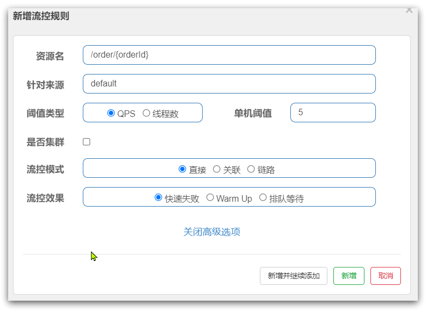Viewport: 426px width, 311px height.
Task: Click the 链路 label text
Action: (x=266, y=170)
